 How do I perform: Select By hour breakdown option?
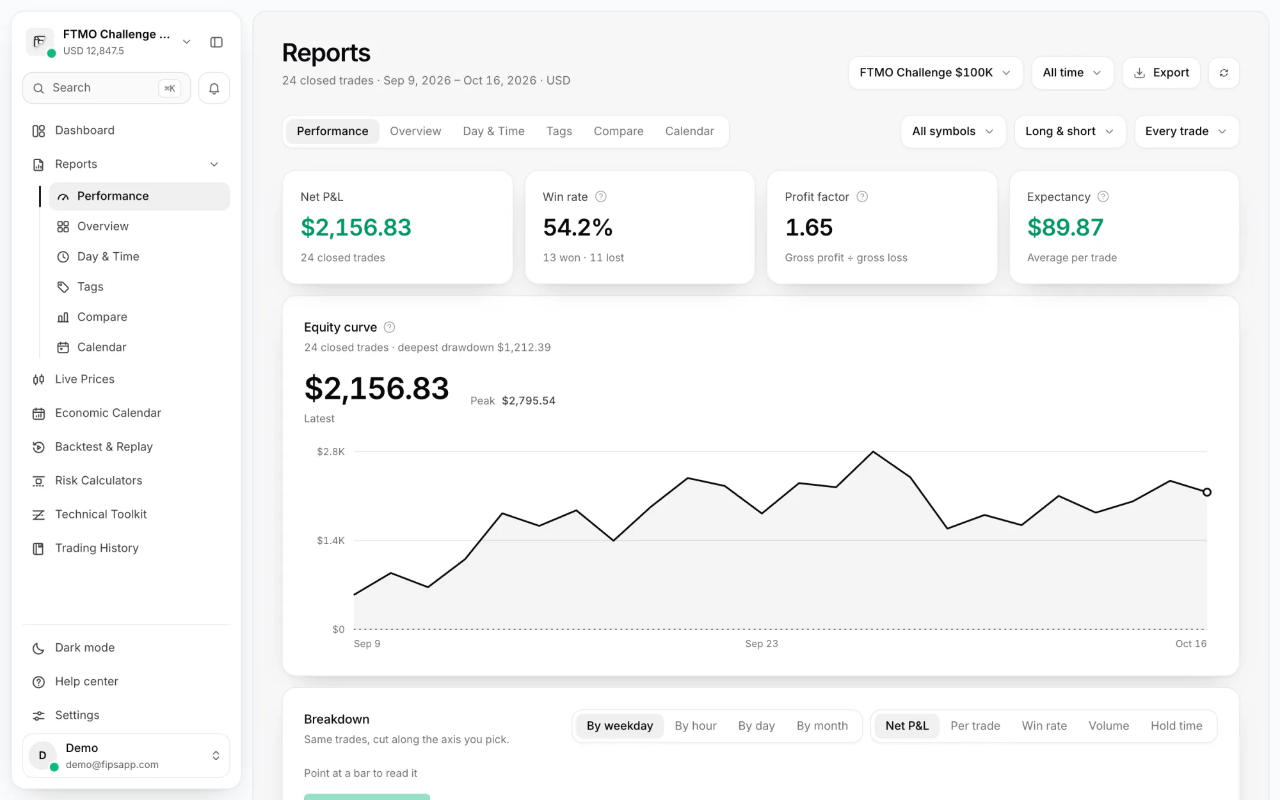pos(696,726)
